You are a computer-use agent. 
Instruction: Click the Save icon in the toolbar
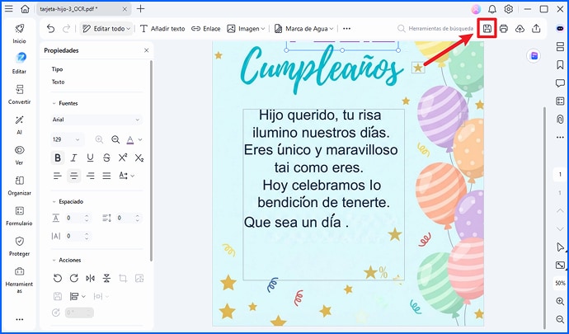487,28
